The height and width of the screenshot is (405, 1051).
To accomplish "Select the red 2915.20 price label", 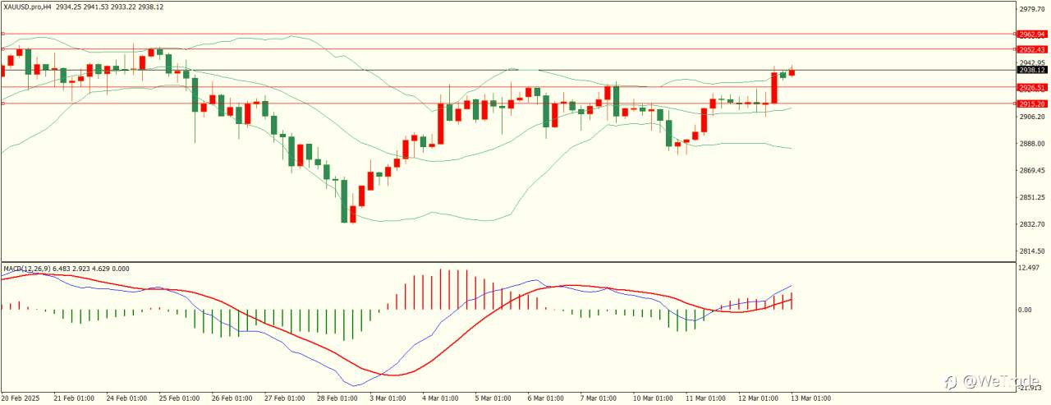I will point(1031,104).
